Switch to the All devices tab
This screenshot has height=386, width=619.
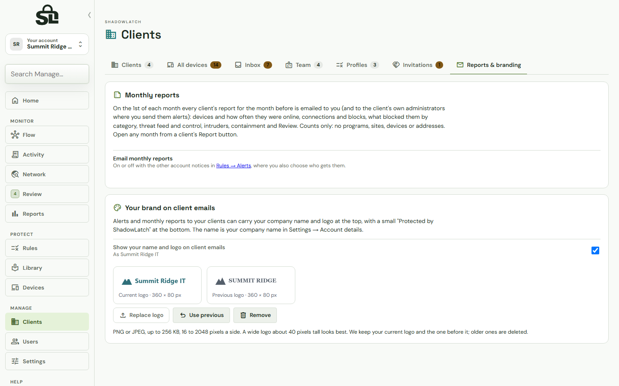pos(194,65)
